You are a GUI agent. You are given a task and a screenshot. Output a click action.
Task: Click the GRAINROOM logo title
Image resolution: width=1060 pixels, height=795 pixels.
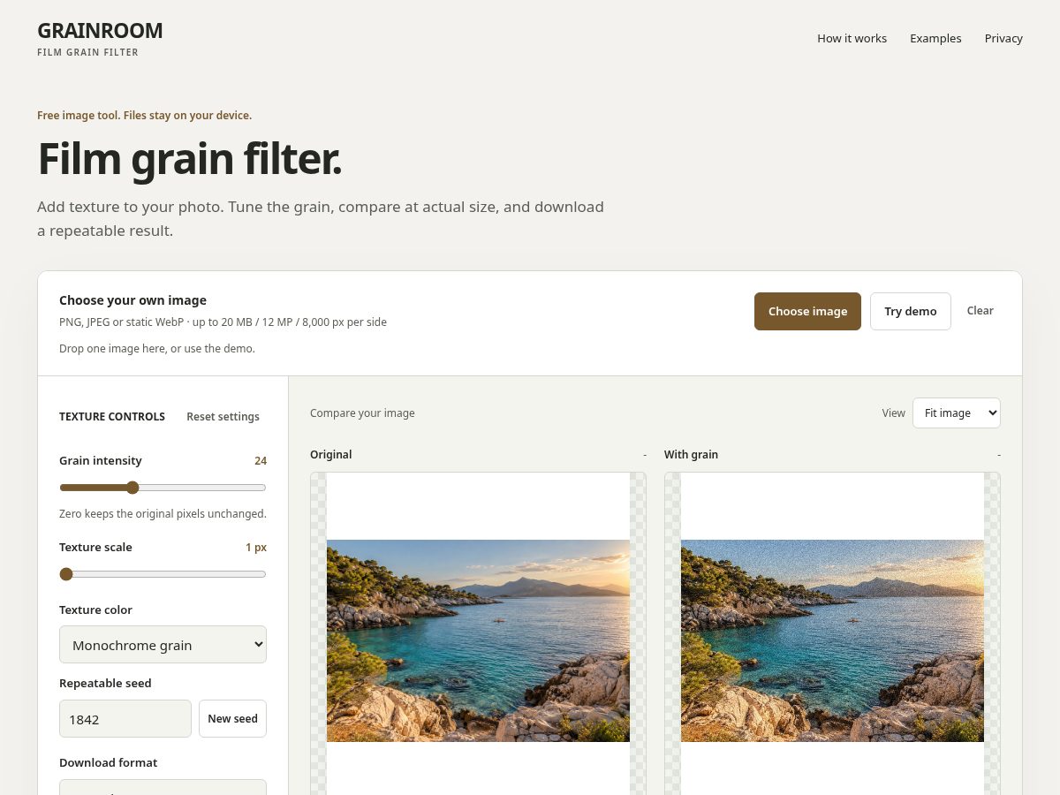click(x=100, y=30)
